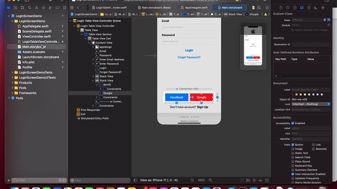Toggle the Button trait checkbox
This screenshot has height=189, width=337.
293,145
